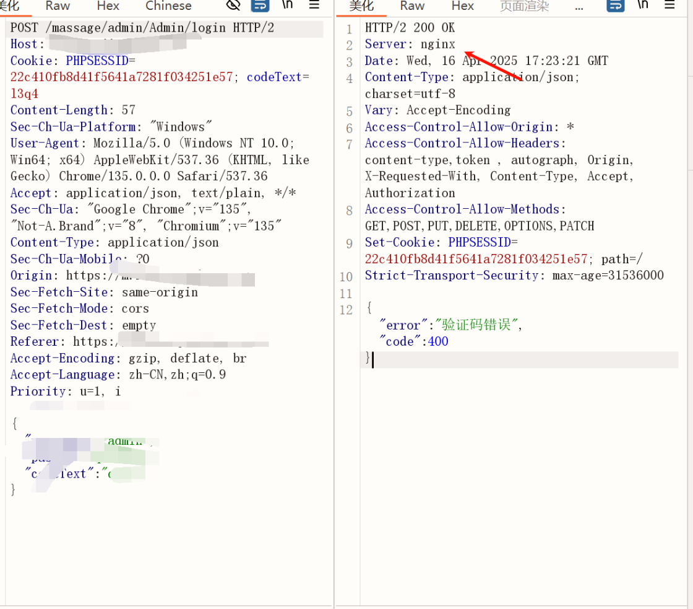693x609 pixels.
Task: Click the HTTP/2 200 OK status line
Action: coord(409,28)
